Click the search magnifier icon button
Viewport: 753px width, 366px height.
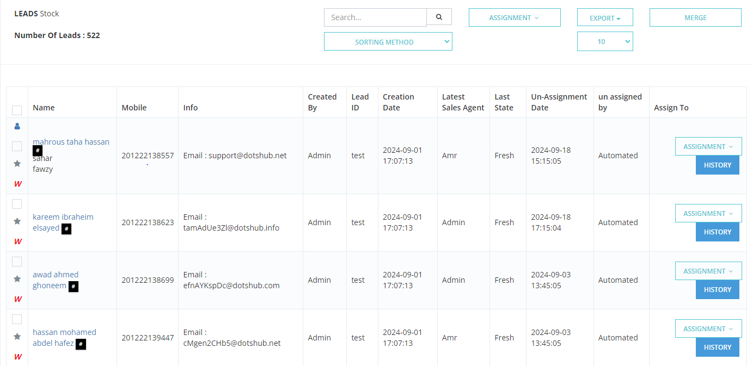click(439, 17)
